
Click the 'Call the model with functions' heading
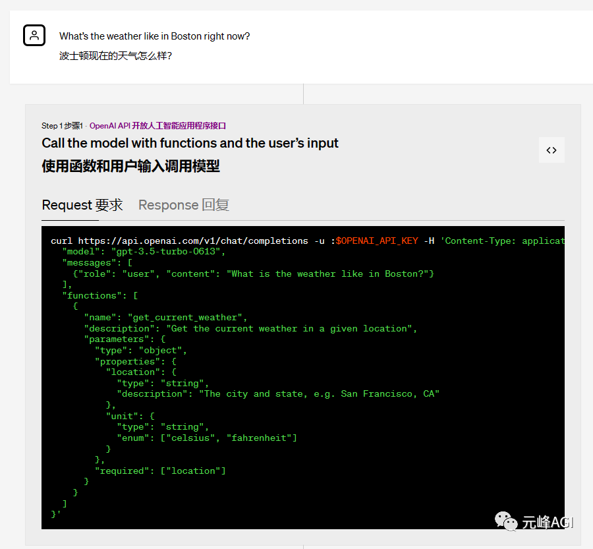pyautogui.click(x=190, y=143)
